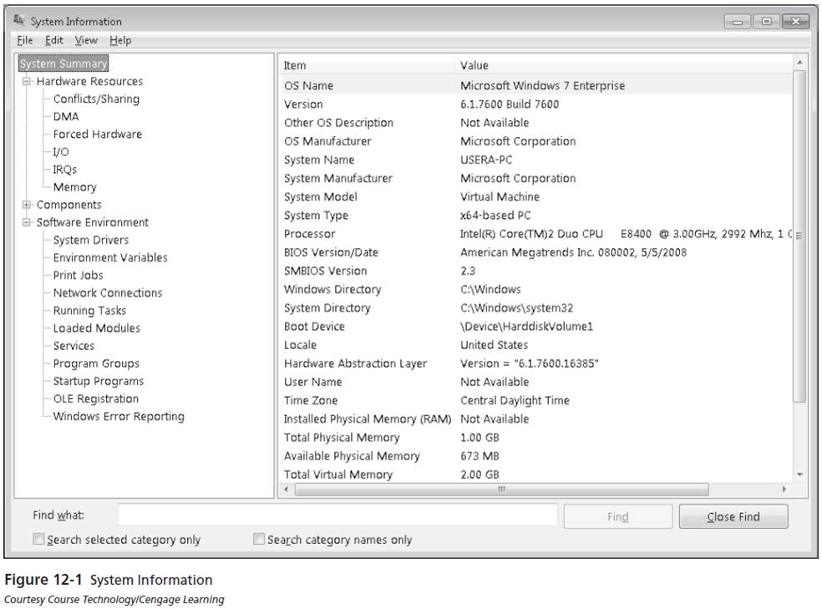Screen dimensions: 822x609
Task: Select 'SMBIOS Version' item
Action: tap(326, 271)
